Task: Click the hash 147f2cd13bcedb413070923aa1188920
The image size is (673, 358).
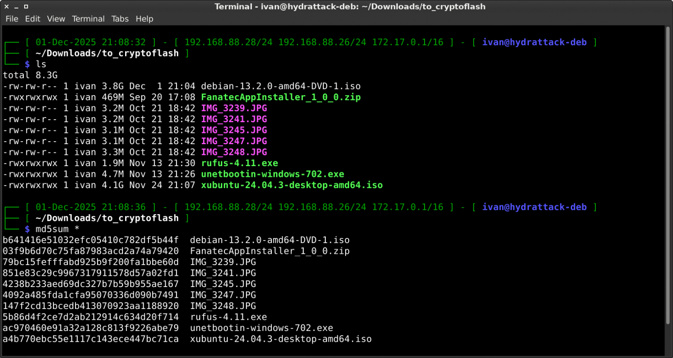Action: coord(91,306)
